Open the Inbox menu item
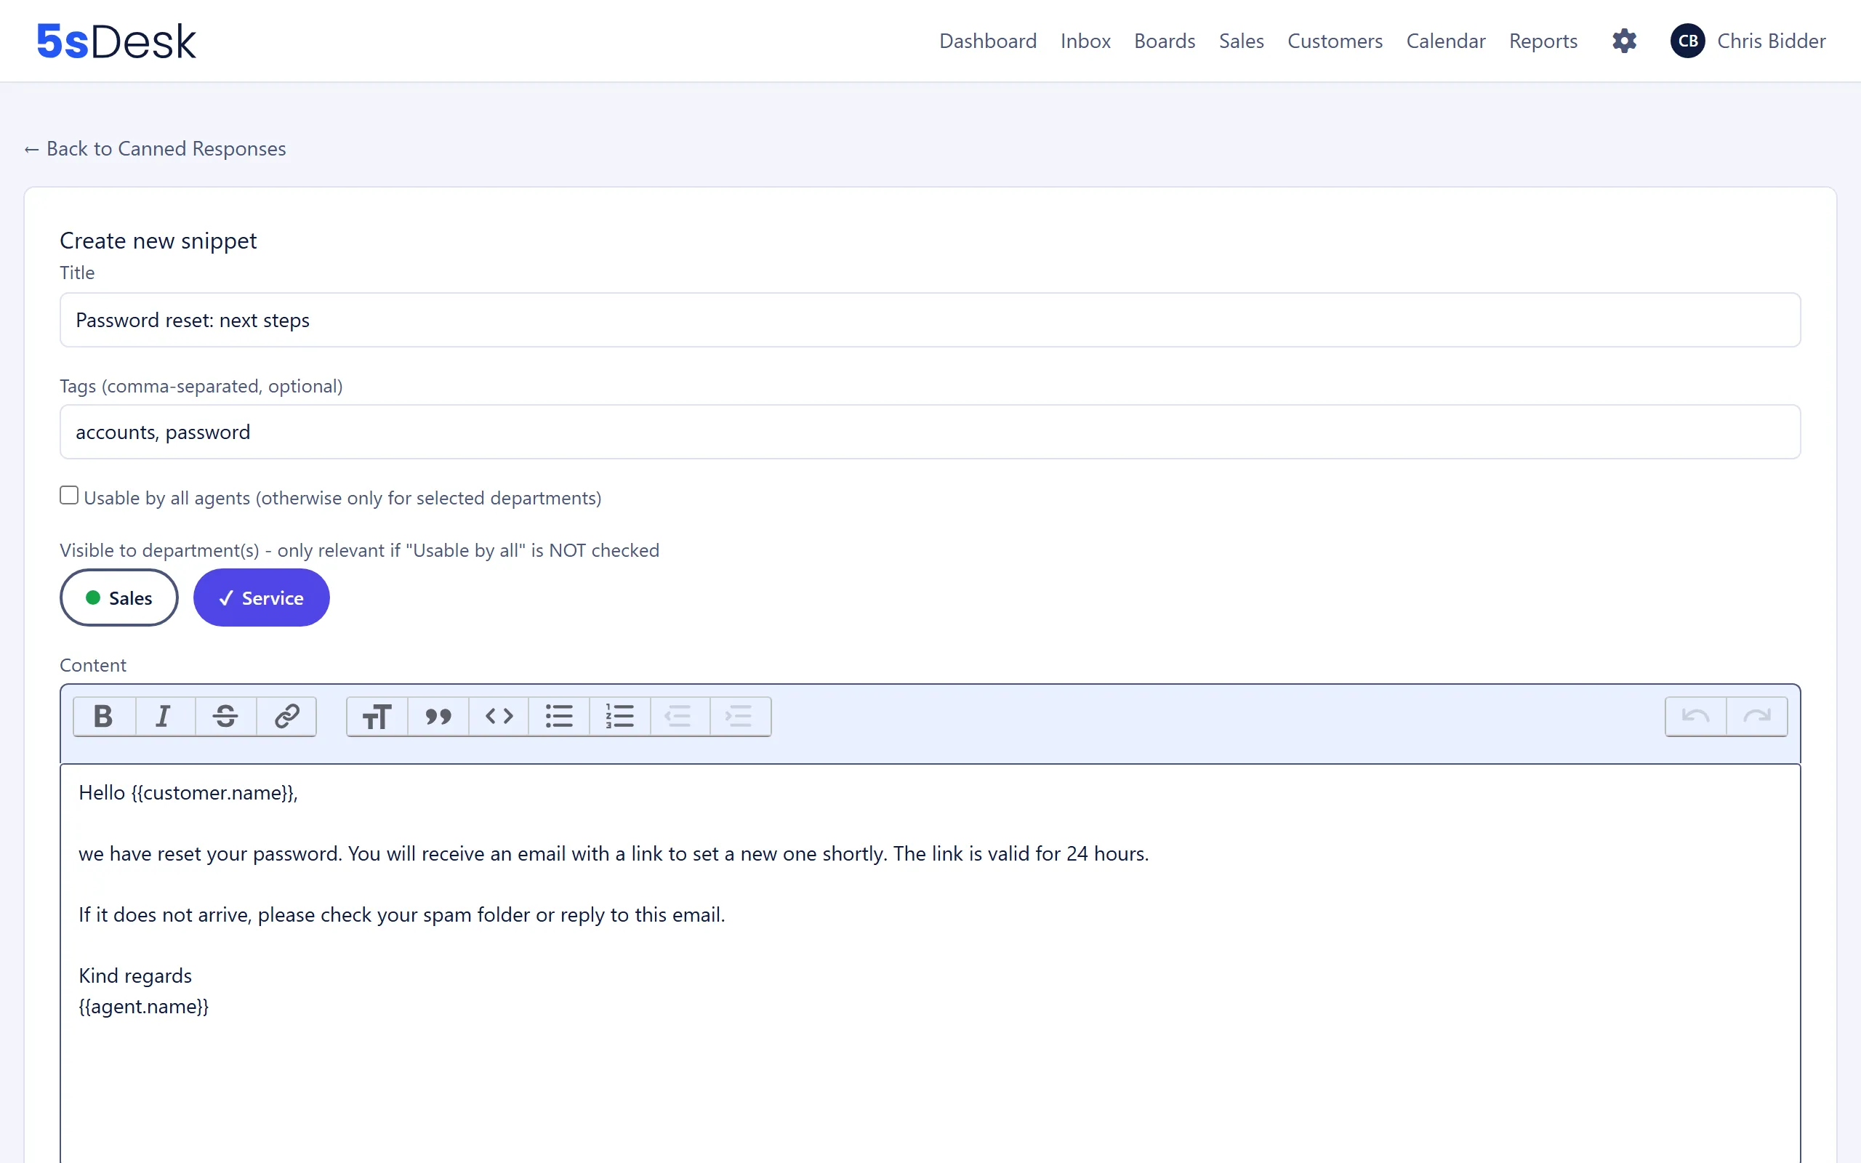 point(1085,41)
